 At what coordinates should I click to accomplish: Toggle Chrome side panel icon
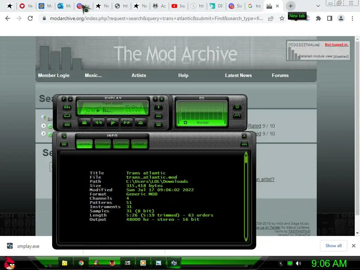coord(330,18)
